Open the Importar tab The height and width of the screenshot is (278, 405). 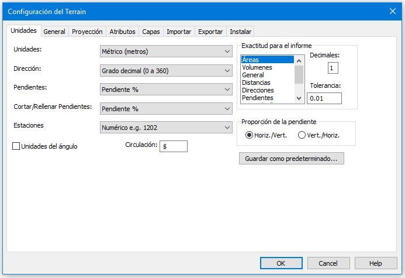179,32
